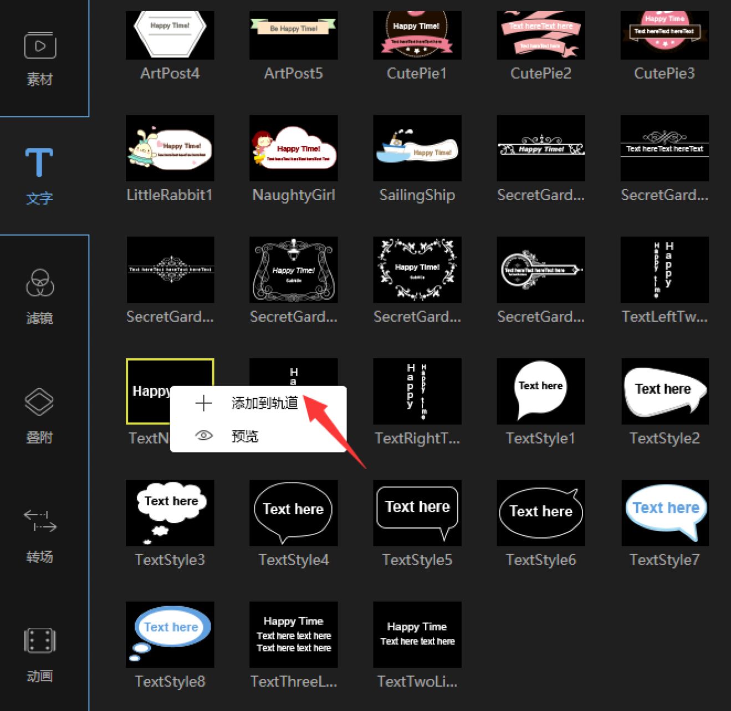Select the CutePie1 template thumbnail

(417, 35)
